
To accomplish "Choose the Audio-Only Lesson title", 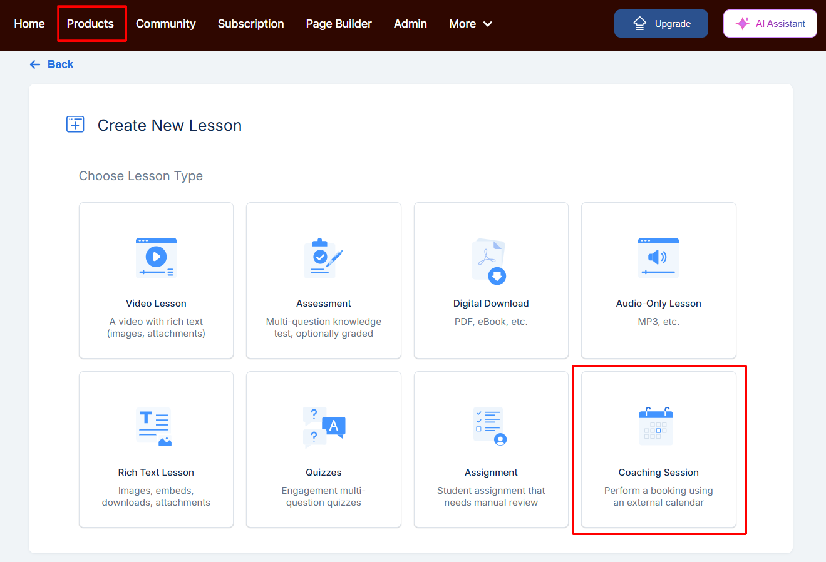I will click(658, 304).
